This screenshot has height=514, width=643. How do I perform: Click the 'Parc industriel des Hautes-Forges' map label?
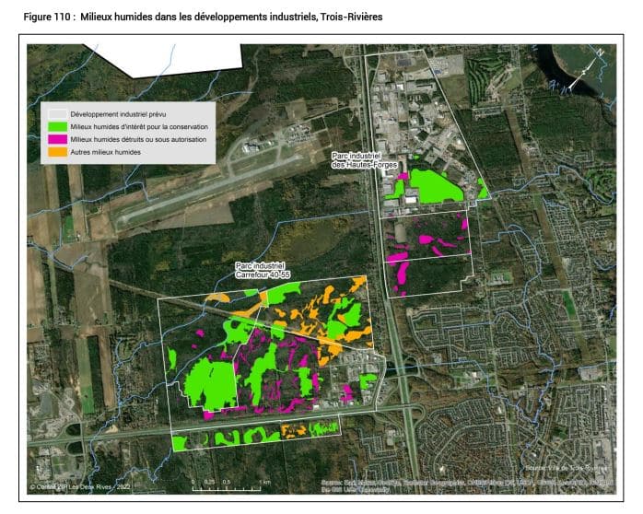tap(365, 159)
